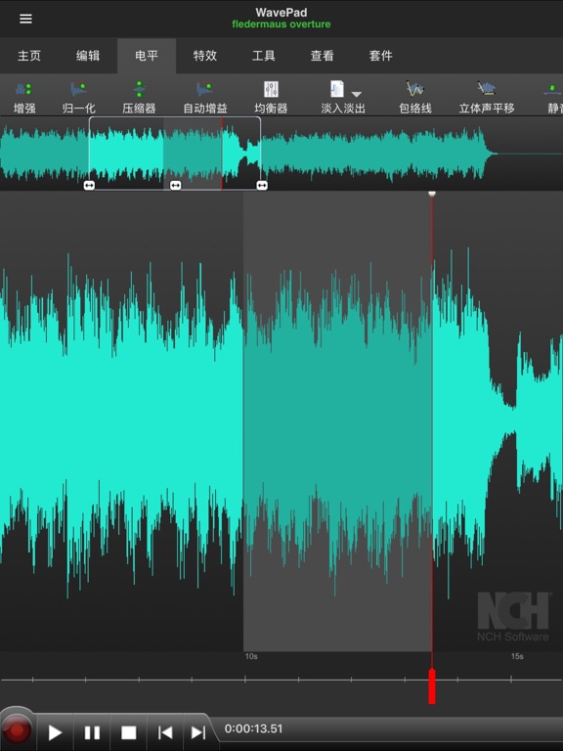Pause playback
Image resolution: width=563 pixels, height=751 pixels.
pyautogui.click(x=92, y=732)
